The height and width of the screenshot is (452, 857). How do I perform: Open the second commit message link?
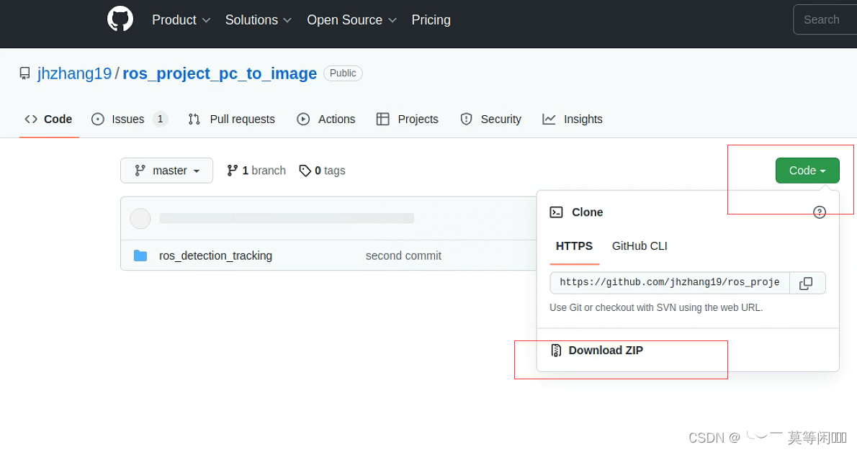(x=403, y=256)
